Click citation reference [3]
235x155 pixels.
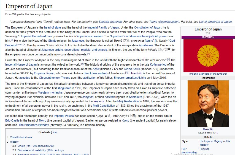tap(88, 54)
